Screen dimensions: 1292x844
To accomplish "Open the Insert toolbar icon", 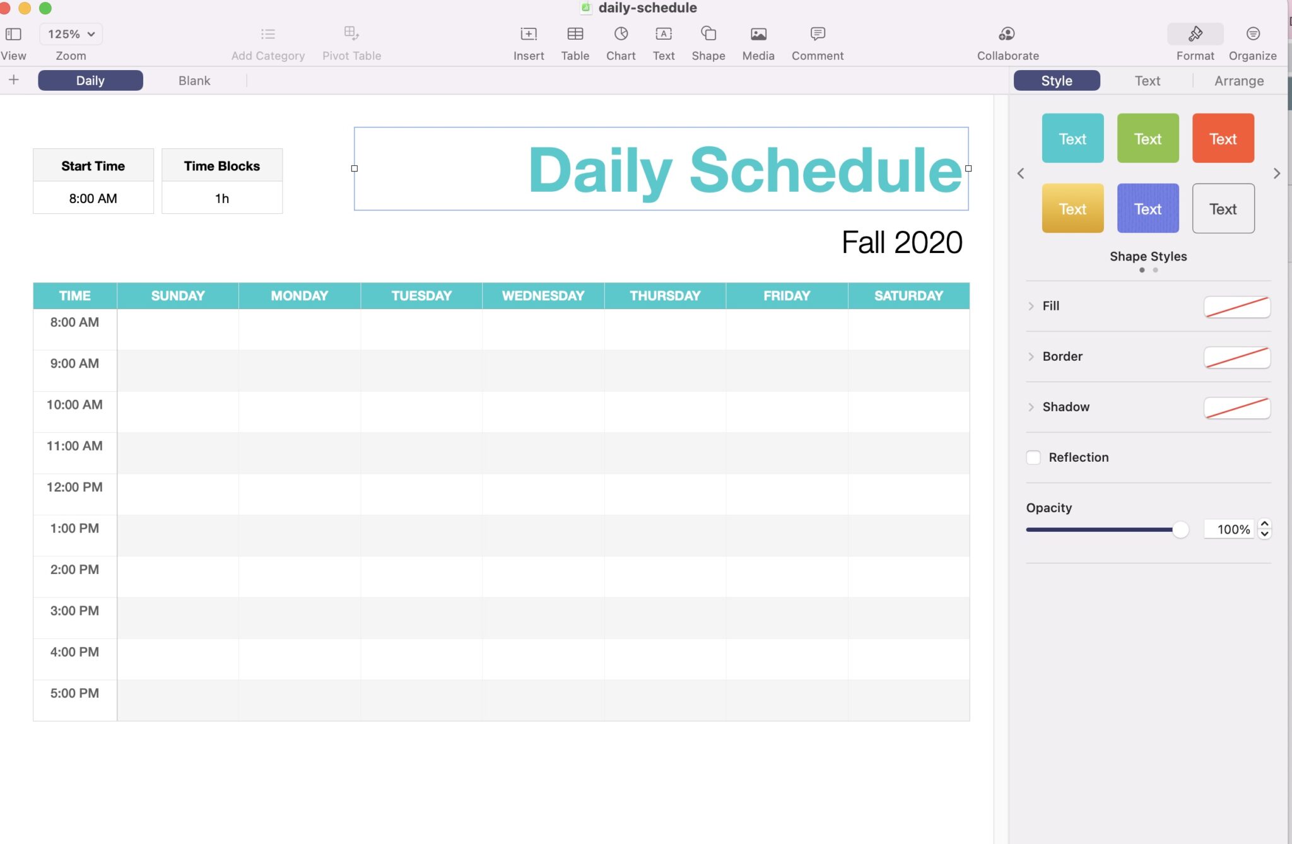I will [x=529, y=33].
